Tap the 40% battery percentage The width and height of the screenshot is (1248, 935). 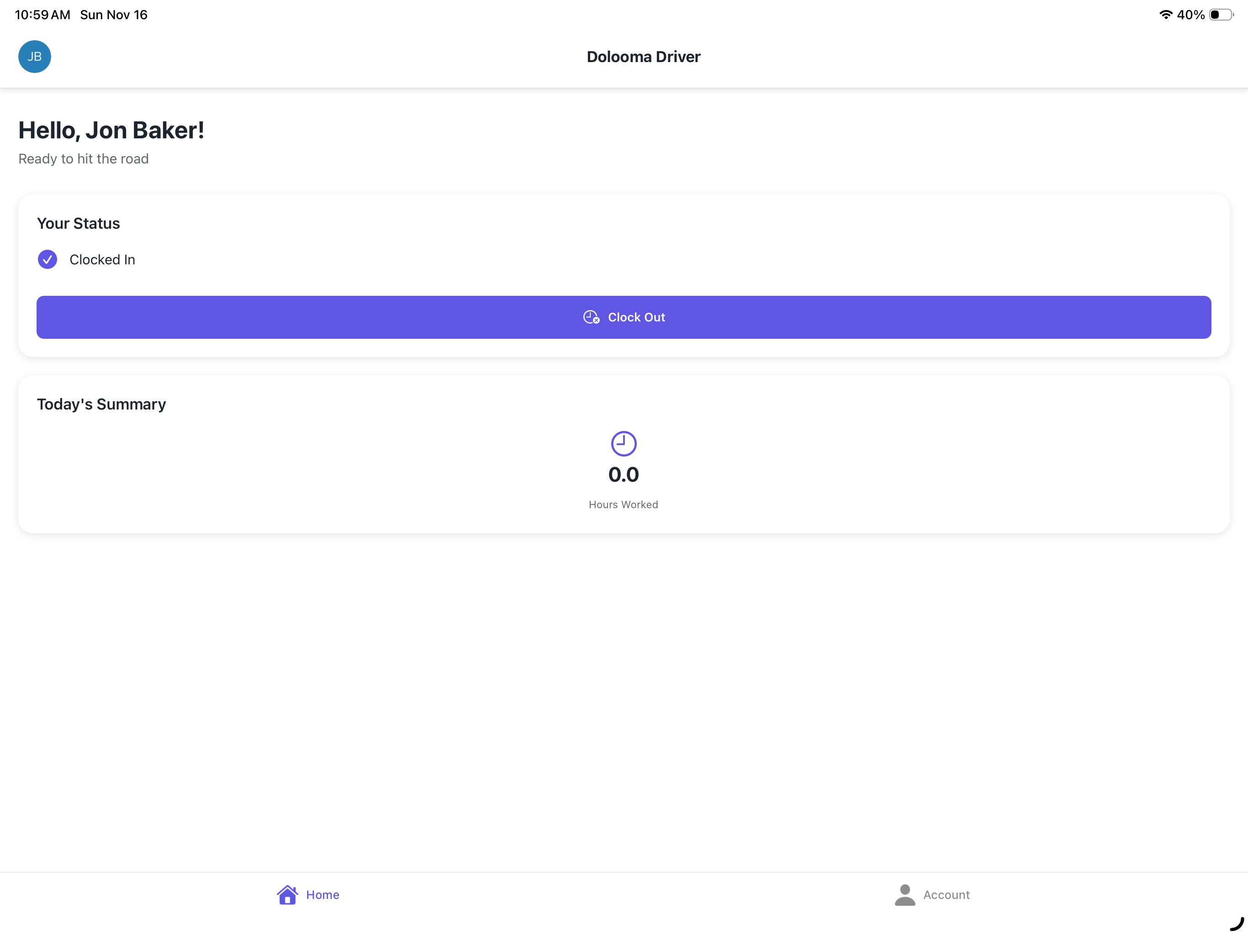[x=1190, y=15]
